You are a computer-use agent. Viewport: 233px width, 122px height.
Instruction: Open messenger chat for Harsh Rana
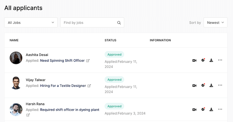[x=203, y=109]
